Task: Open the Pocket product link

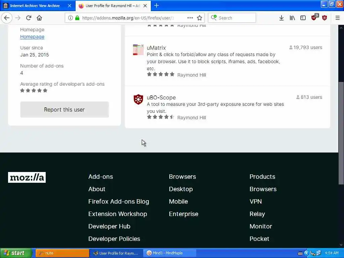Action: [x=259, y=239]
